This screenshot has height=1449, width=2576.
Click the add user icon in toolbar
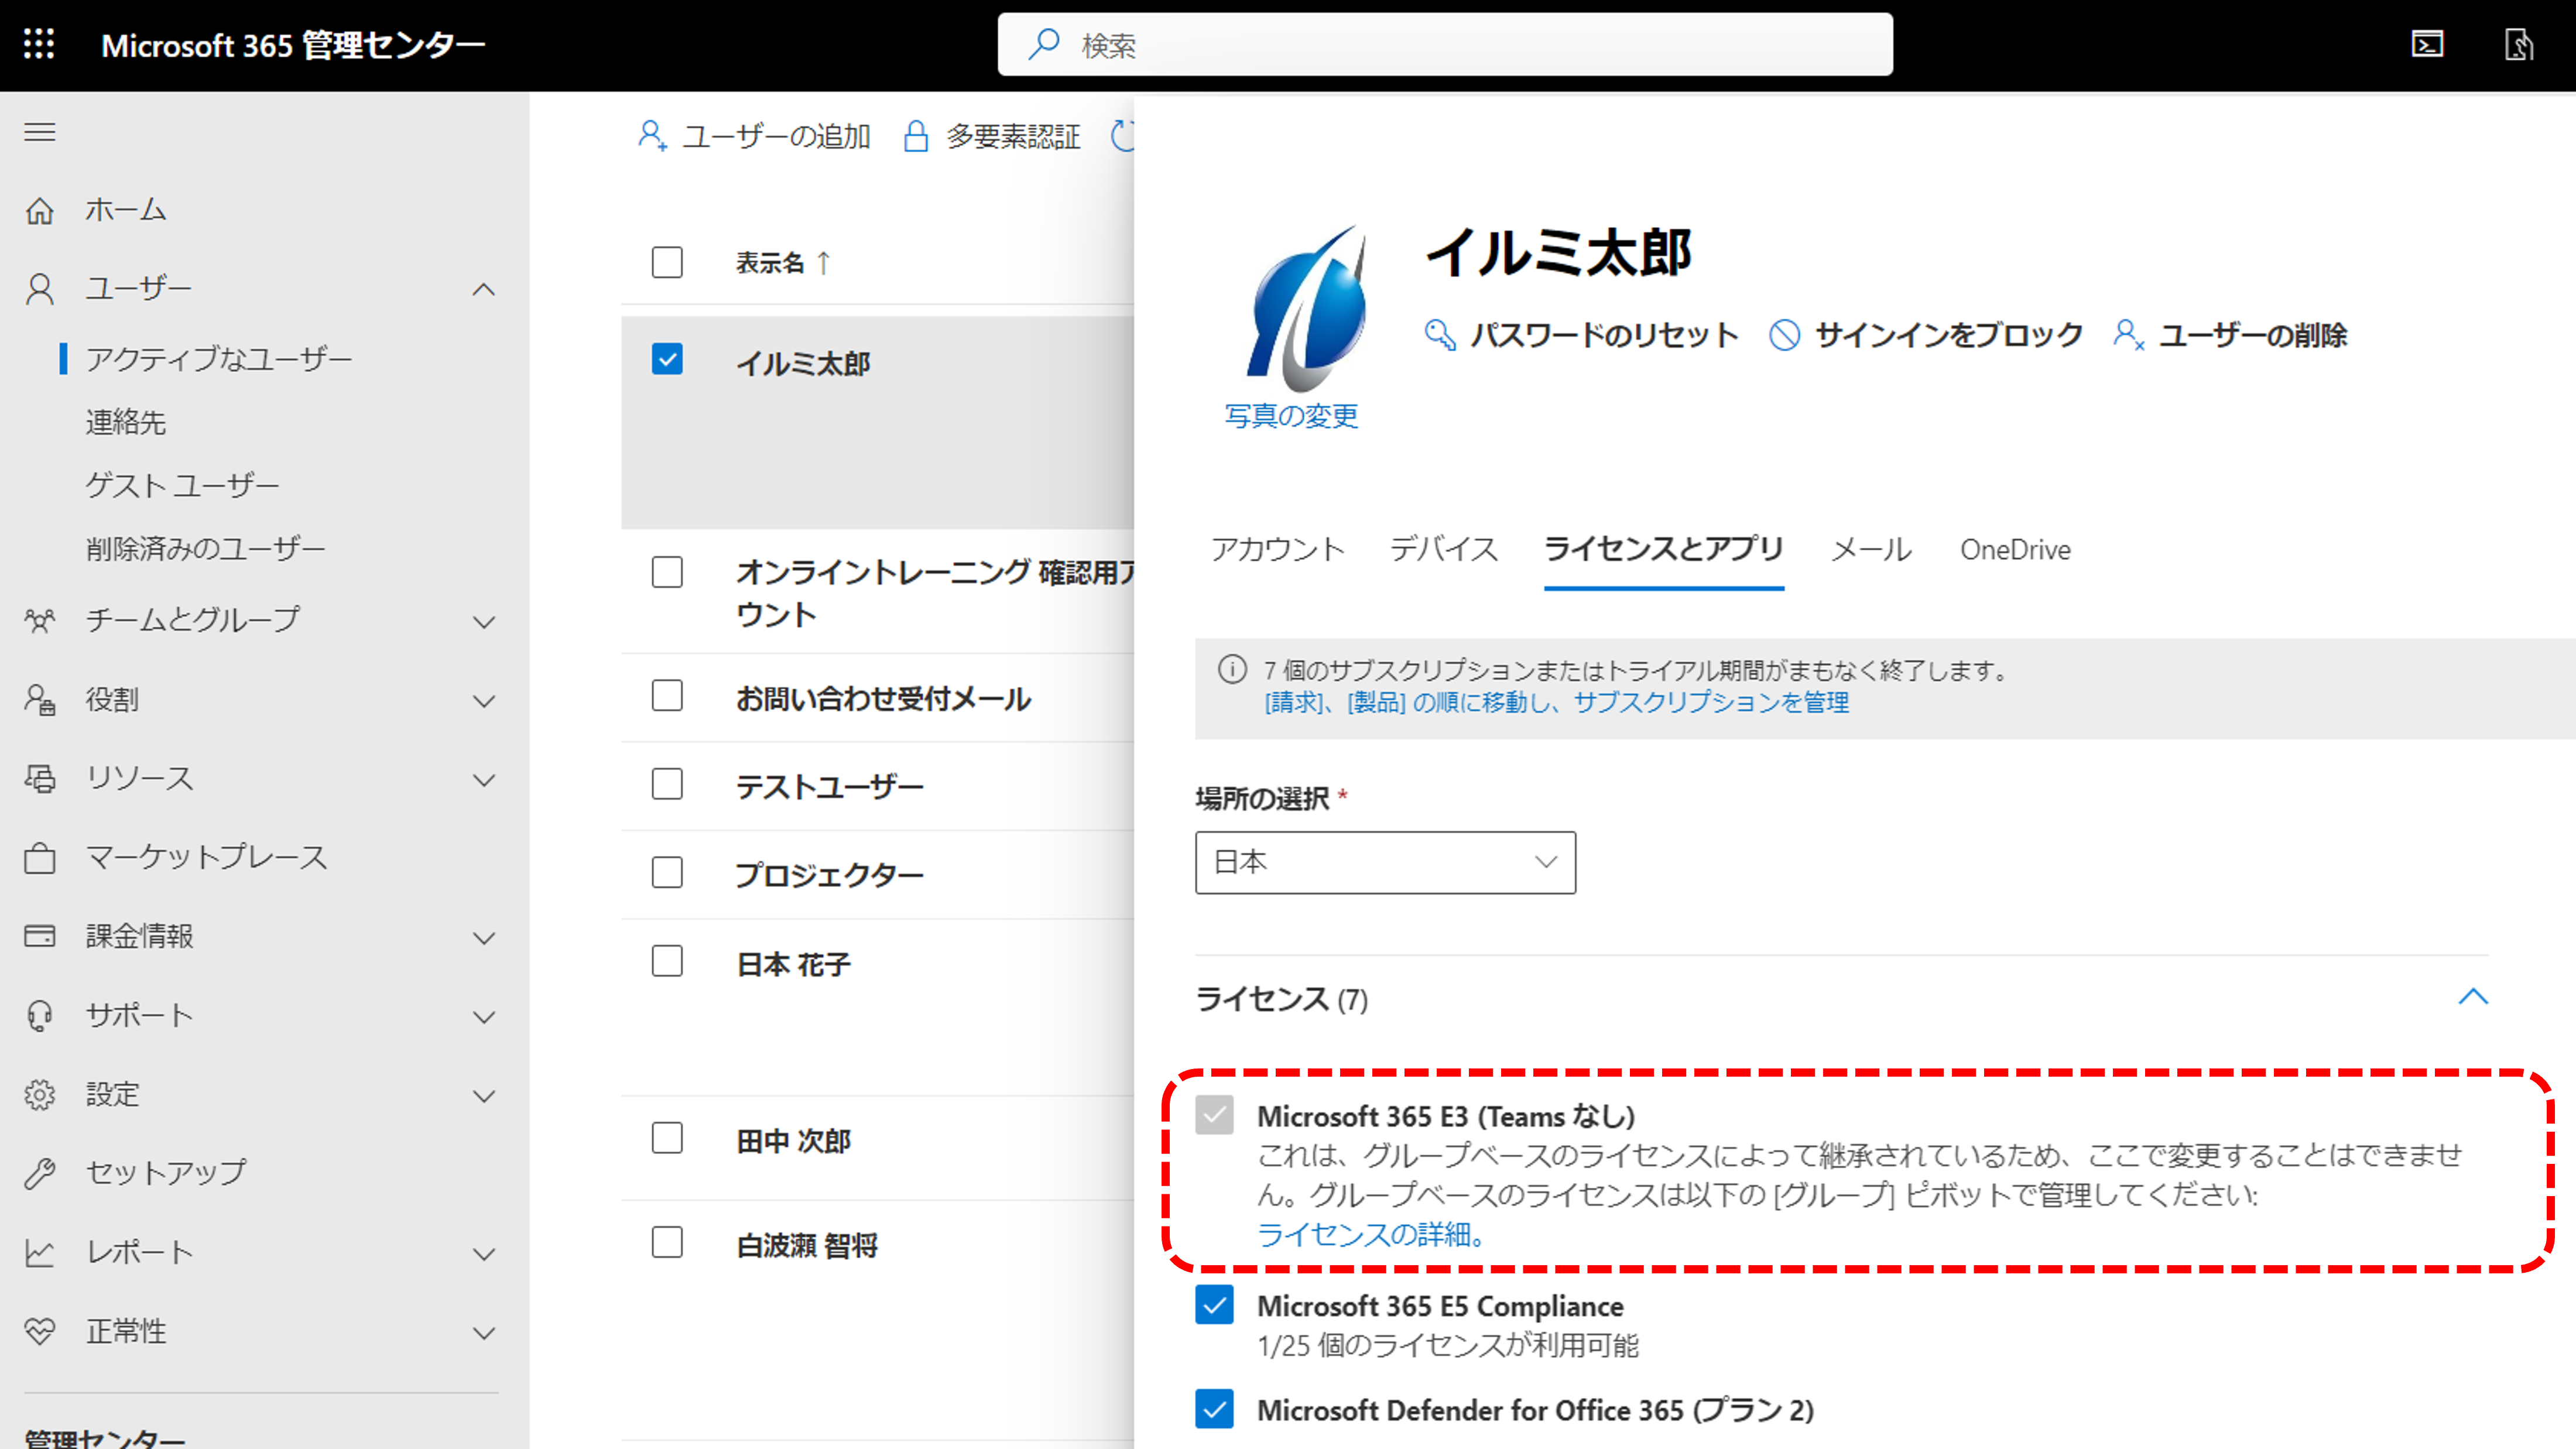coord(652,135)
